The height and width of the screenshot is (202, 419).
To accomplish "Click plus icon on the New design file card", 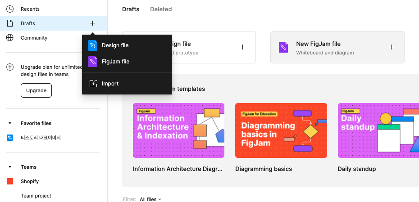I will [x=242, y=47].
